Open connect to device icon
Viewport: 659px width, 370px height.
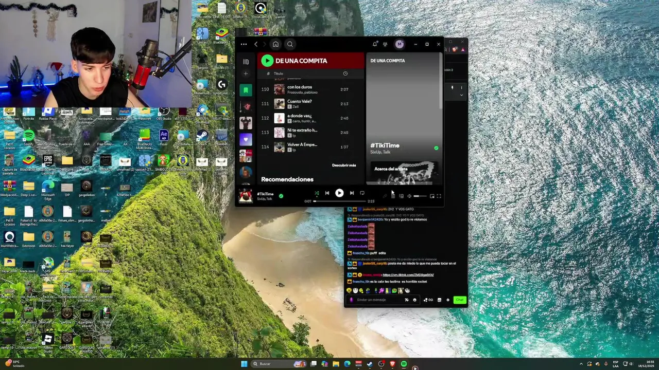click(x=401, y=196)
